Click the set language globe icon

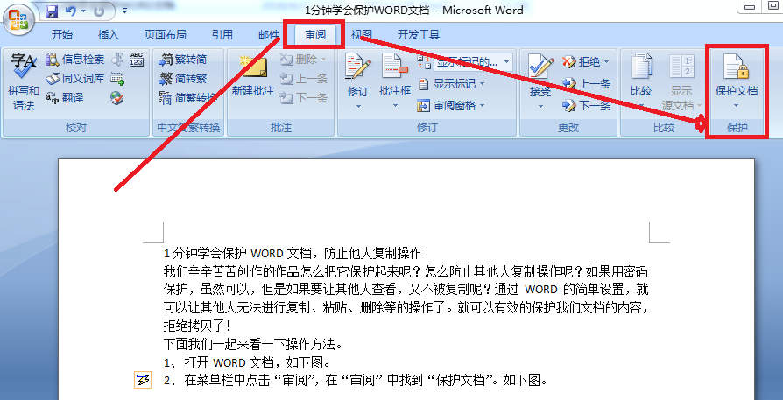point(117,98)
